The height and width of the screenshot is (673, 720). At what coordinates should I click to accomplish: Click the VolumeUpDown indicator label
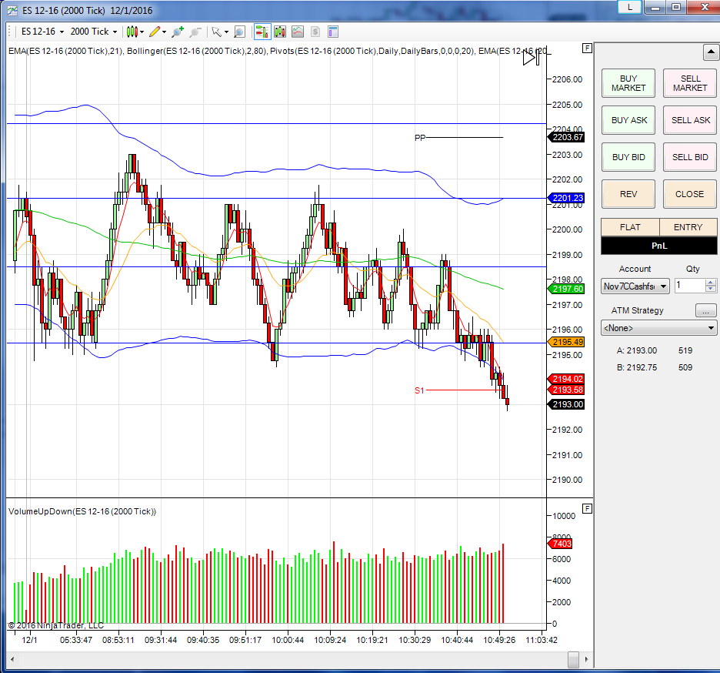tap(82, 511)
